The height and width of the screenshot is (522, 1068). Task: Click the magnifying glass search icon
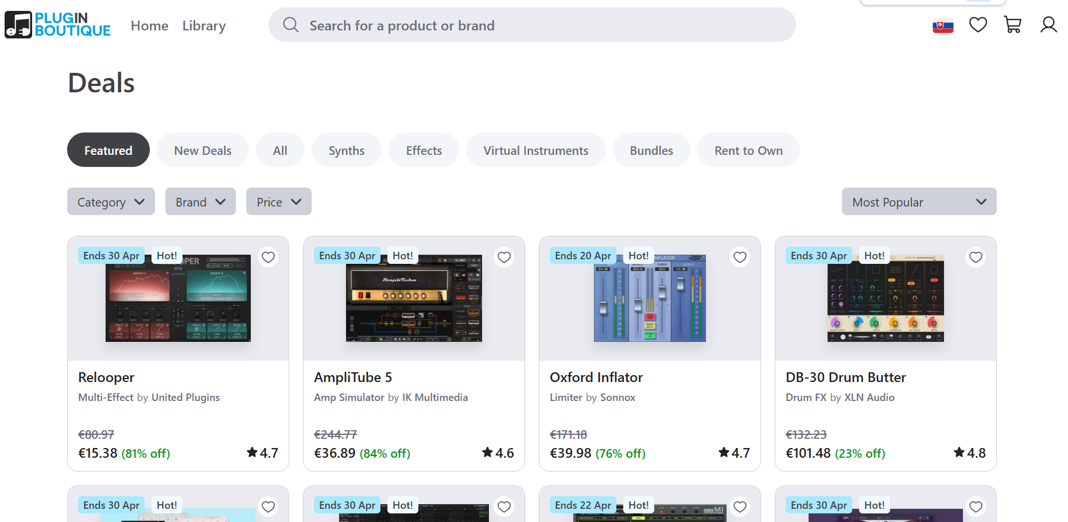pos(290,25)
